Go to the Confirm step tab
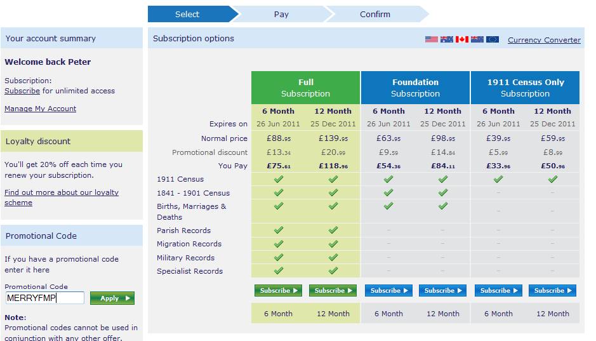 375,14
